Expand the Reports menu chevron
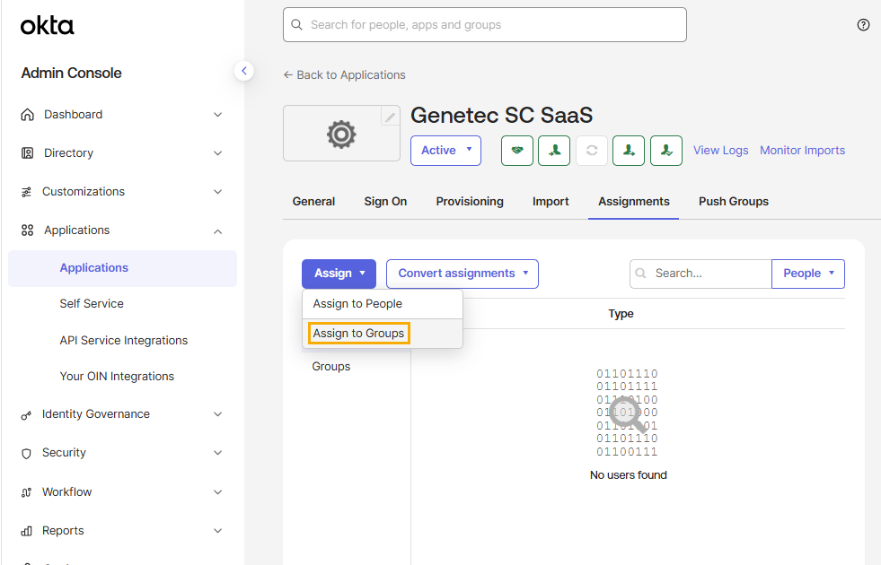Image resolution: width=881 pixels, height=565 pixels. (218, 531)
